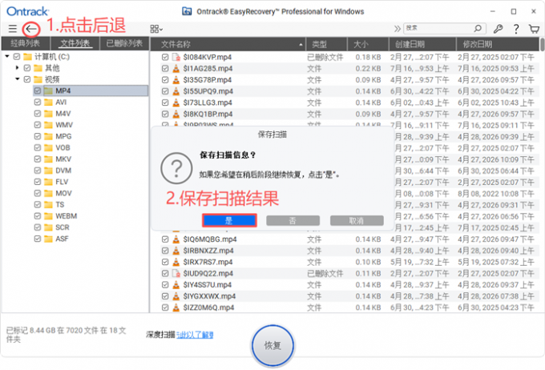Open the activation key icon
545x370 pixels.
[x=498, y=29]
